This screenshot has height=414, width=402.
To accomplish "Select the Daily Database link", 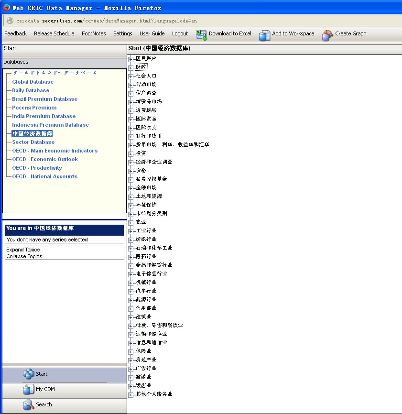I will click(x=31, y=90).
